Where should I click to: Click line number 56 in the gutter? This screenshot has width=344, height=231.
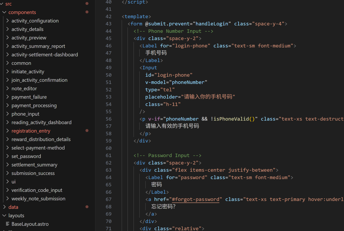point(108,119)
